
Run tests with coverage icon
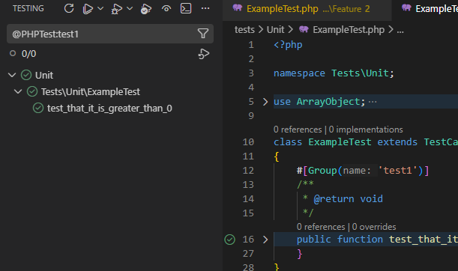[x=145, y=9]
